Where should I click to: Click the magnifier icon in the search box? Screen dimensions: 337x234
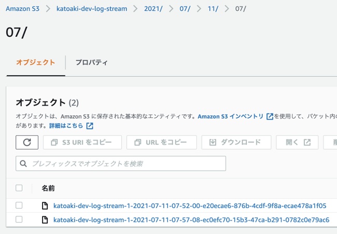(23, 164)
